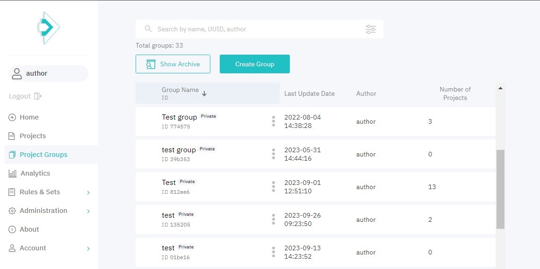540x269 pixels.
Task: Click the Home plus-circle icon
Action: click(12, 117)
